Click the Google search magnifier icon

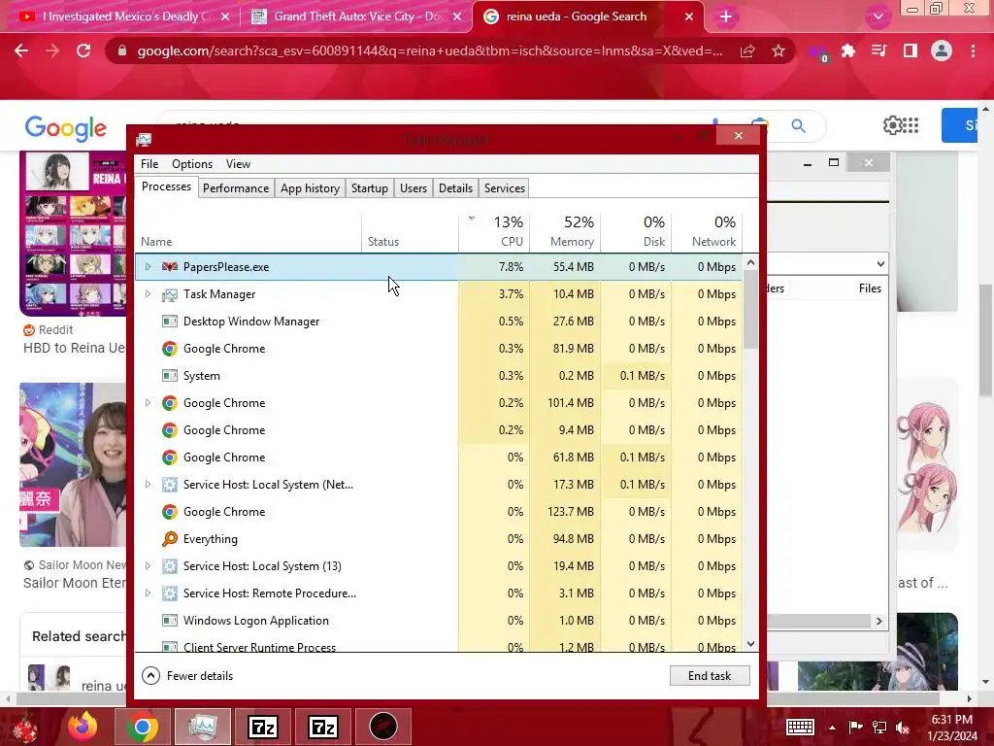798,125
